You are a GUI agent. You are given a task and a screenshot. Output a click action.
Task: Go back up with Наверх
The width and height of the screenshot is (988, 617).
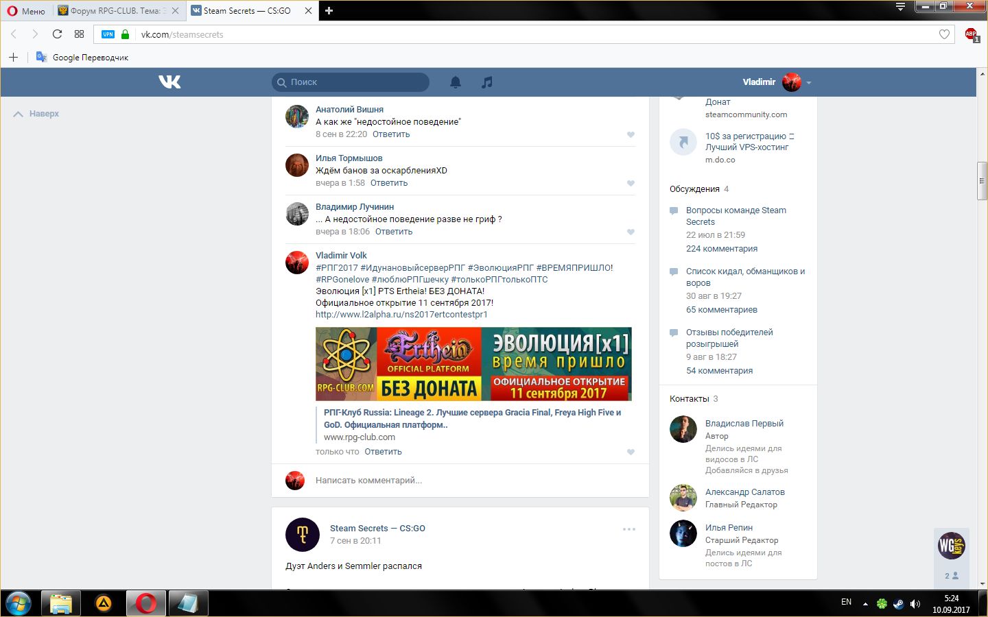click(x=36, y=114)
